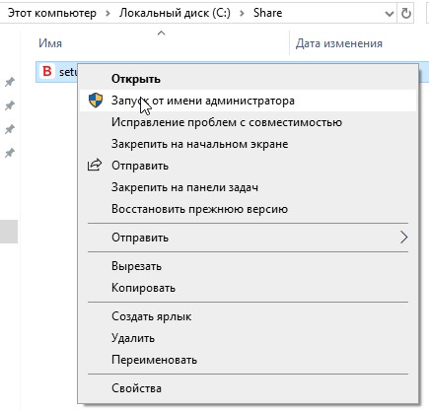Image resolution: width=429 pixels, height=411 pixels.
Task: Click the Share breadcrumb segment
Action: tap(267, 13)
